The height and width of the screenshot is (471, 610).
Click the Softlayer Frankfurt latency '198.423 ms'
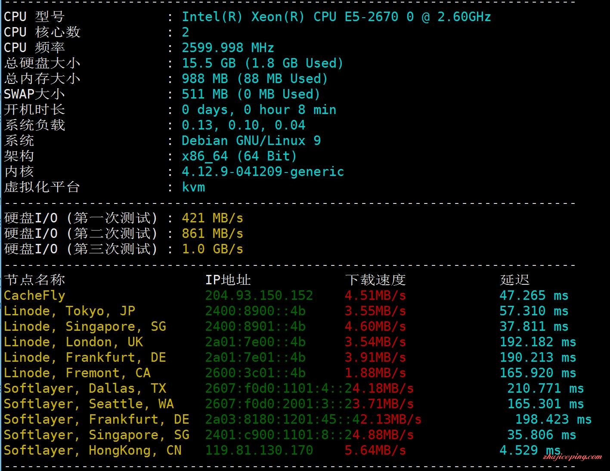click(553, 419)
